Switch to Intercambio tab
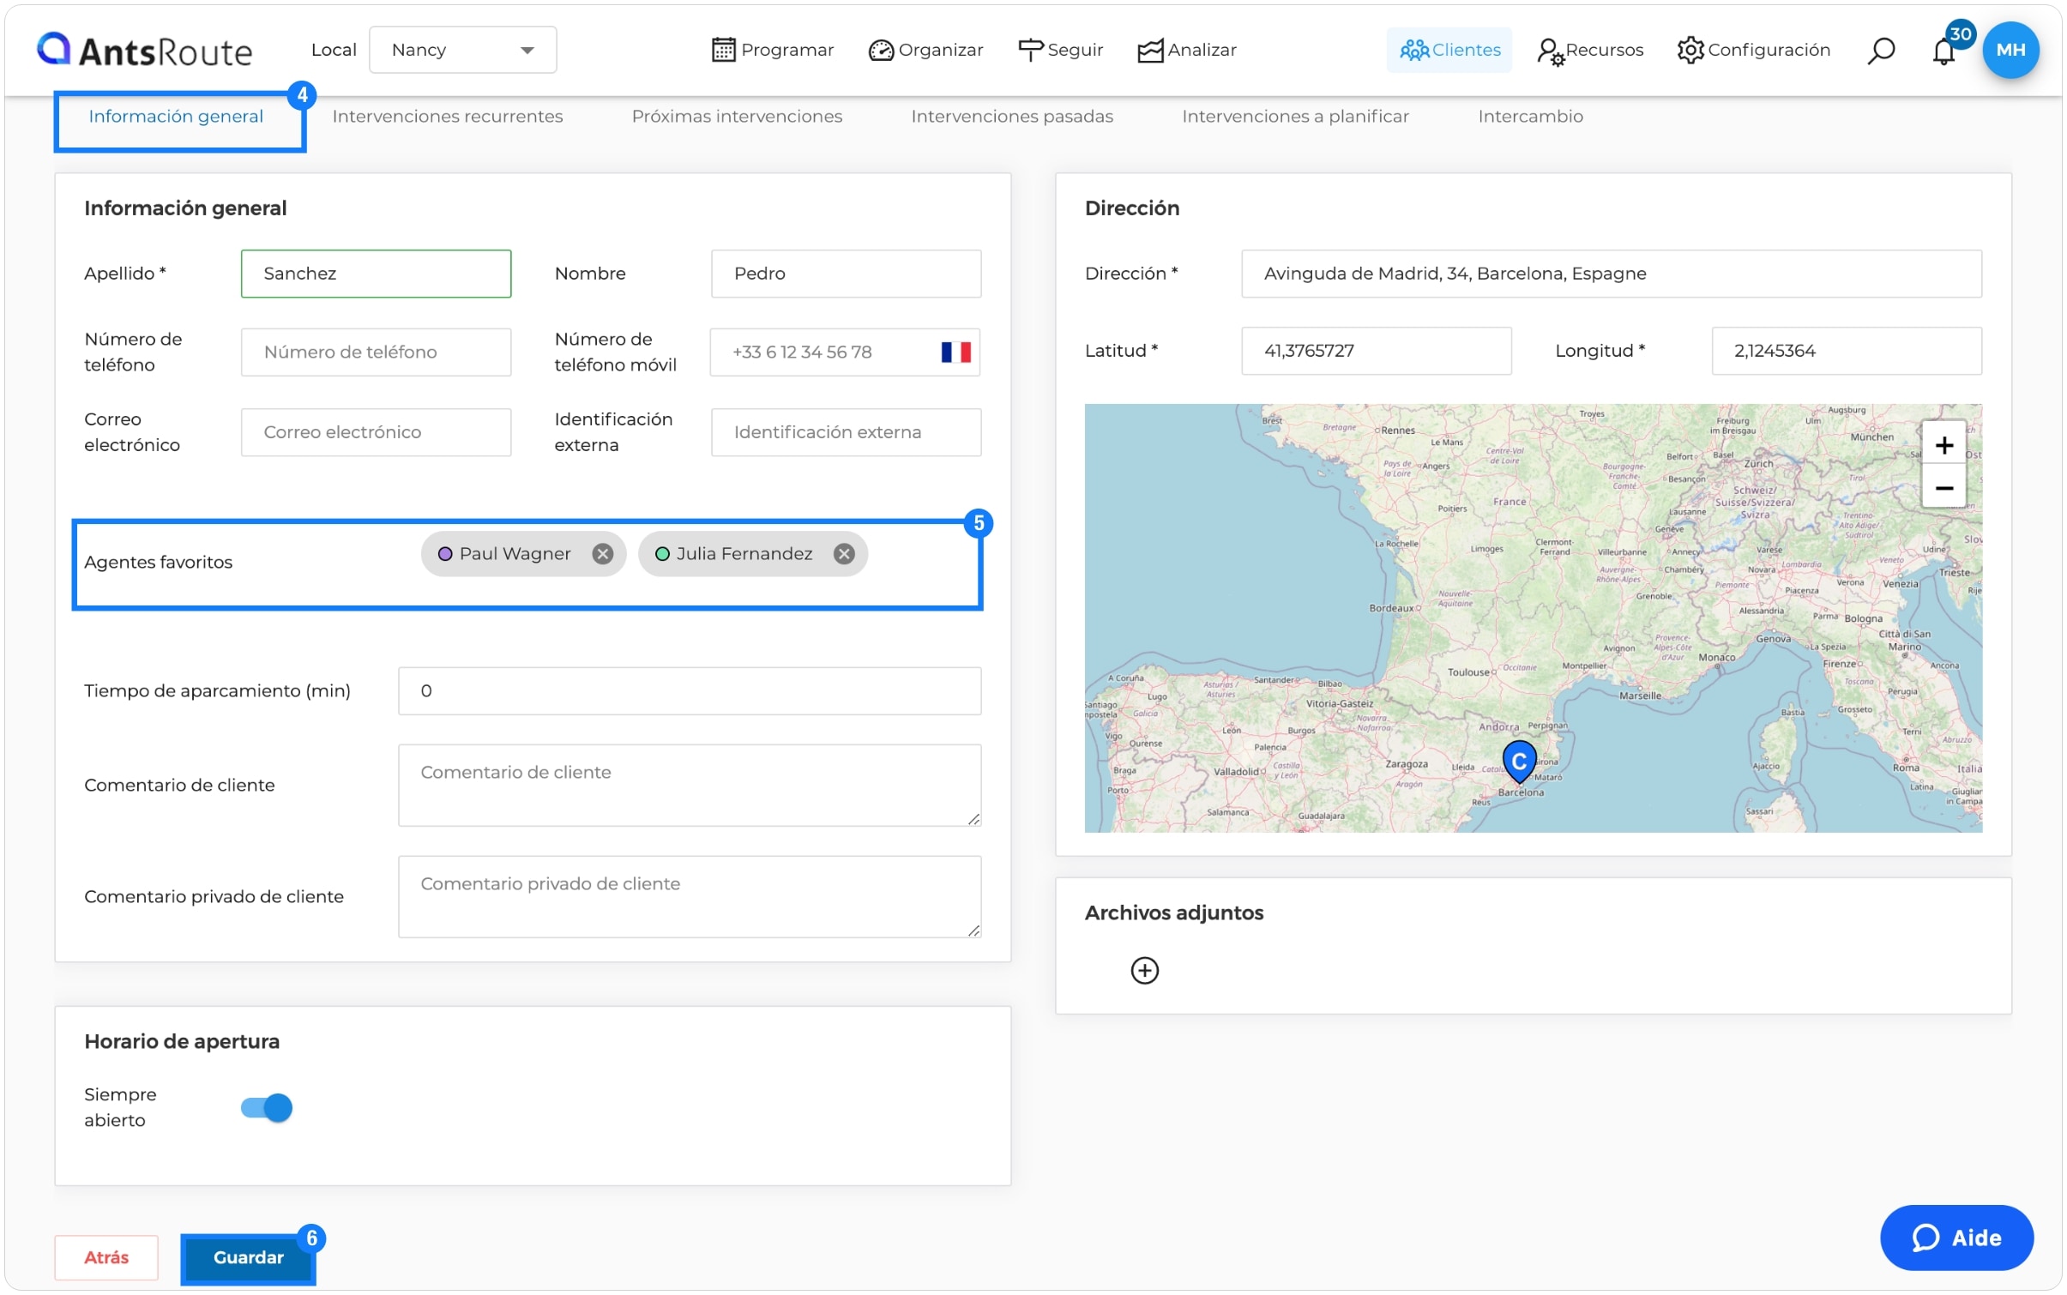The image size is (2067, 1295). tap(1530, 117)
